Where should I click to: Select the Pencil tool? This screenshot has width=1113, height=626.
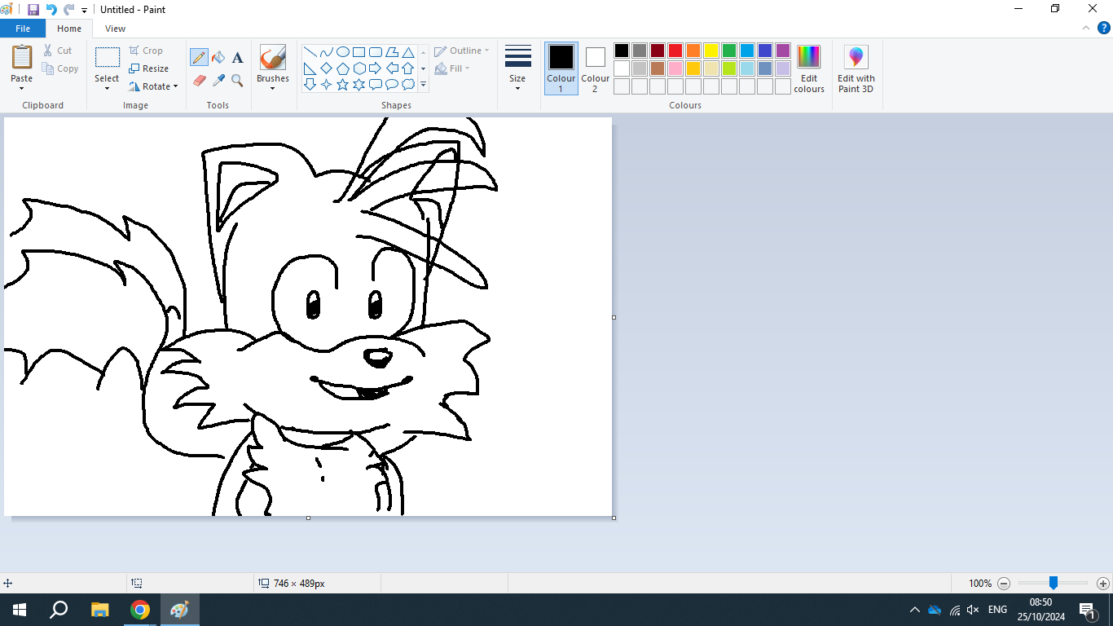point(199,57)
